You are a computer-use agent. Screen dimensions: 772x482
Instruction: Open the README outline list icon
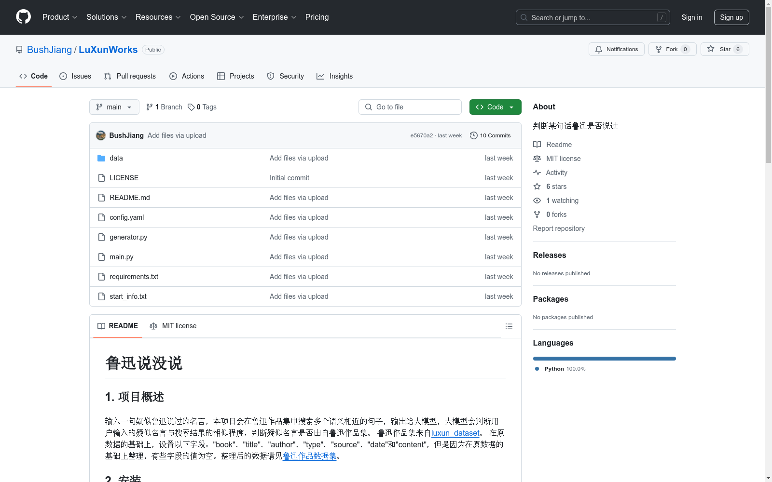[509, 326]
